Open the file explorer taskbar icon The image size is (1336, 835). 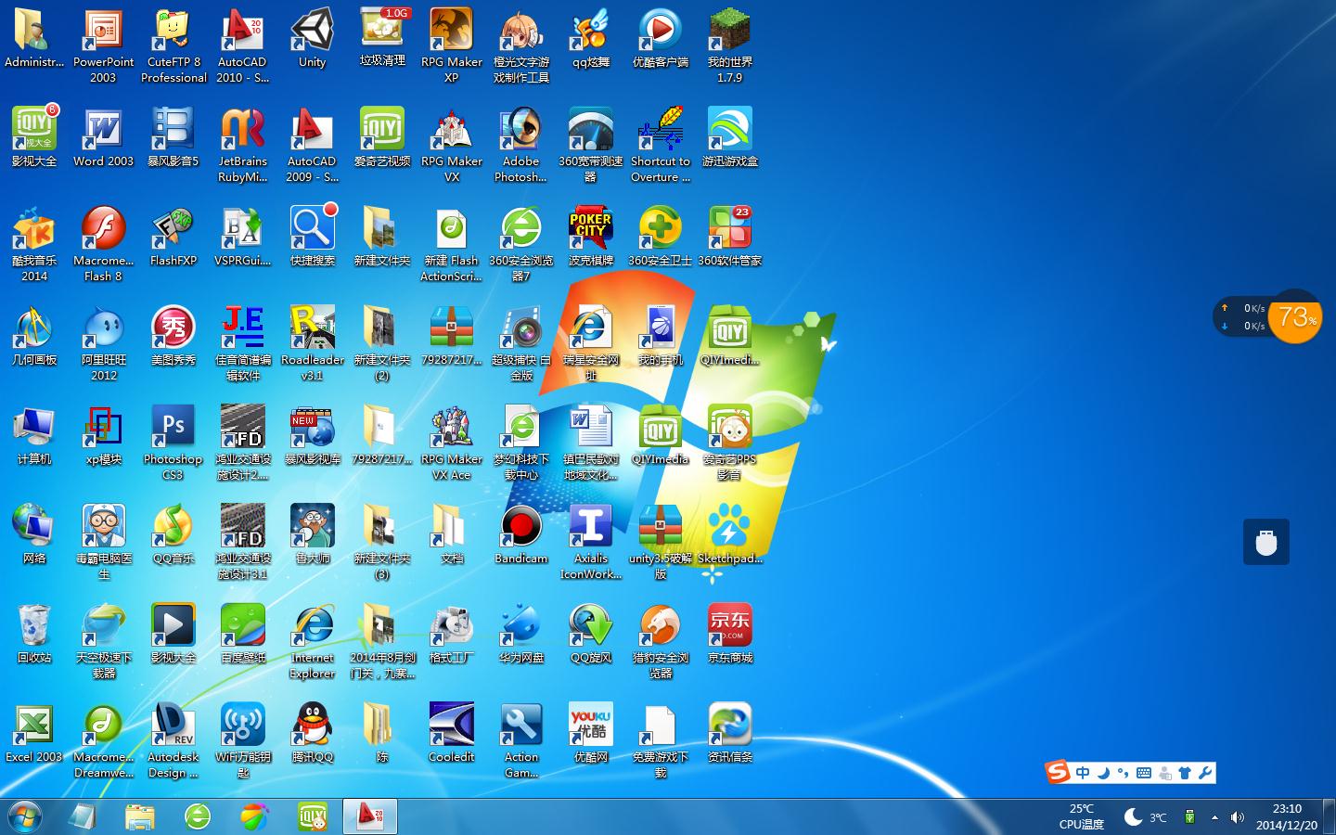[140, 816]
